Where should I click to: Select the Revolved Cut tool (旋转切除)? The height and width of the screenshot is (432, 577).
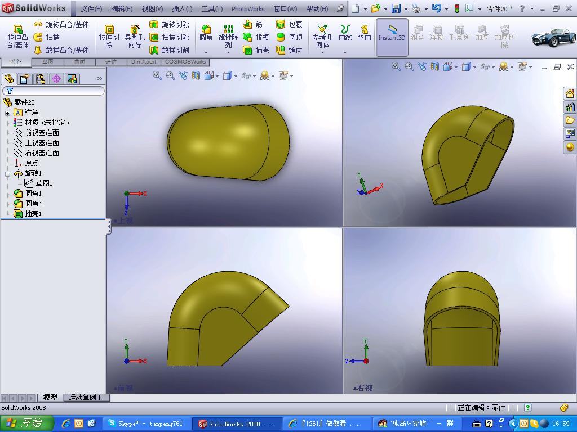coord(169,25)
